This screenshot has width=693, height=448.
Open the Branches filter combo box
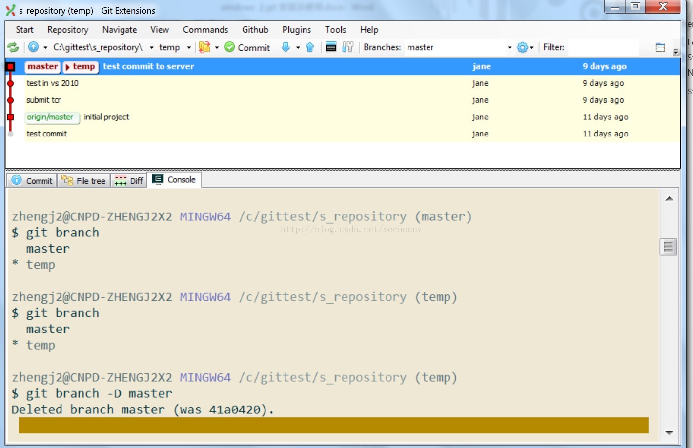(459, 47)
